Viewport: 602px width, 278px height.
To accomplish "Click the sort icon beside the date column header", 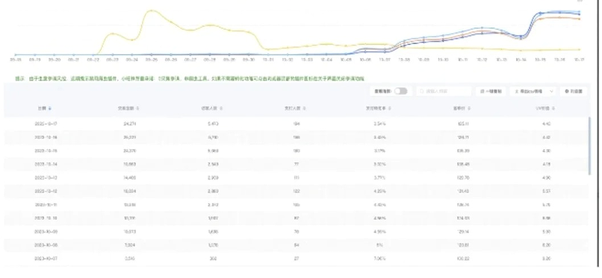I will pyautogui.click(x=50, y=108).
